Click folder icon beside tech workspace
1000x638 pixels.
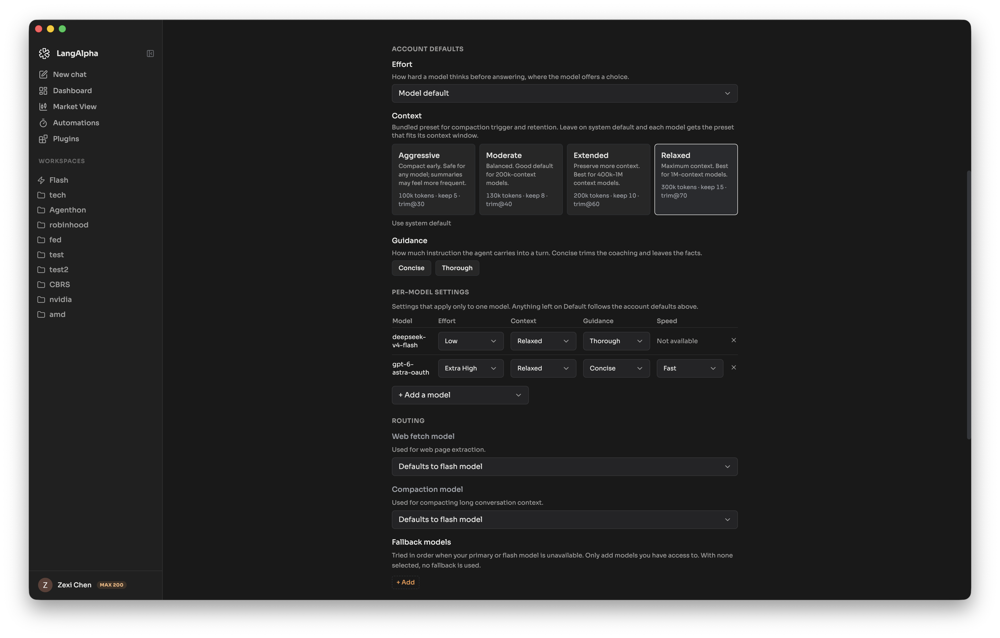(41, 195)
